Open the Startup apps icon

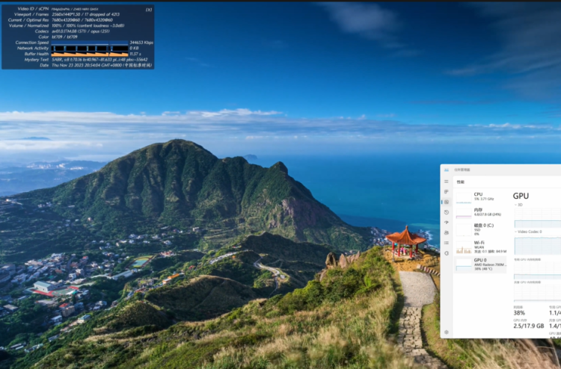(446, 222)
